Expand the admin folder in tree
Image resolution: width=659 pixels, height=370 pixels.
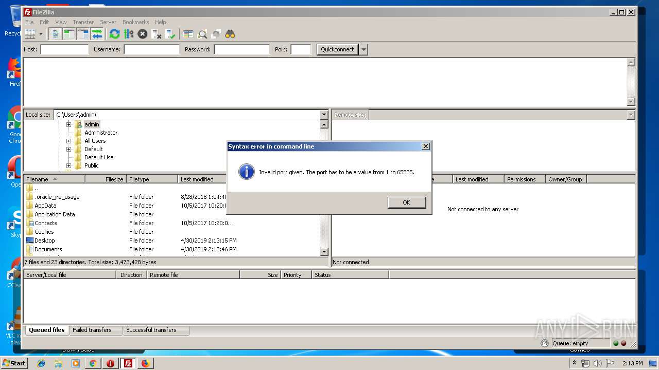point(68,124)
